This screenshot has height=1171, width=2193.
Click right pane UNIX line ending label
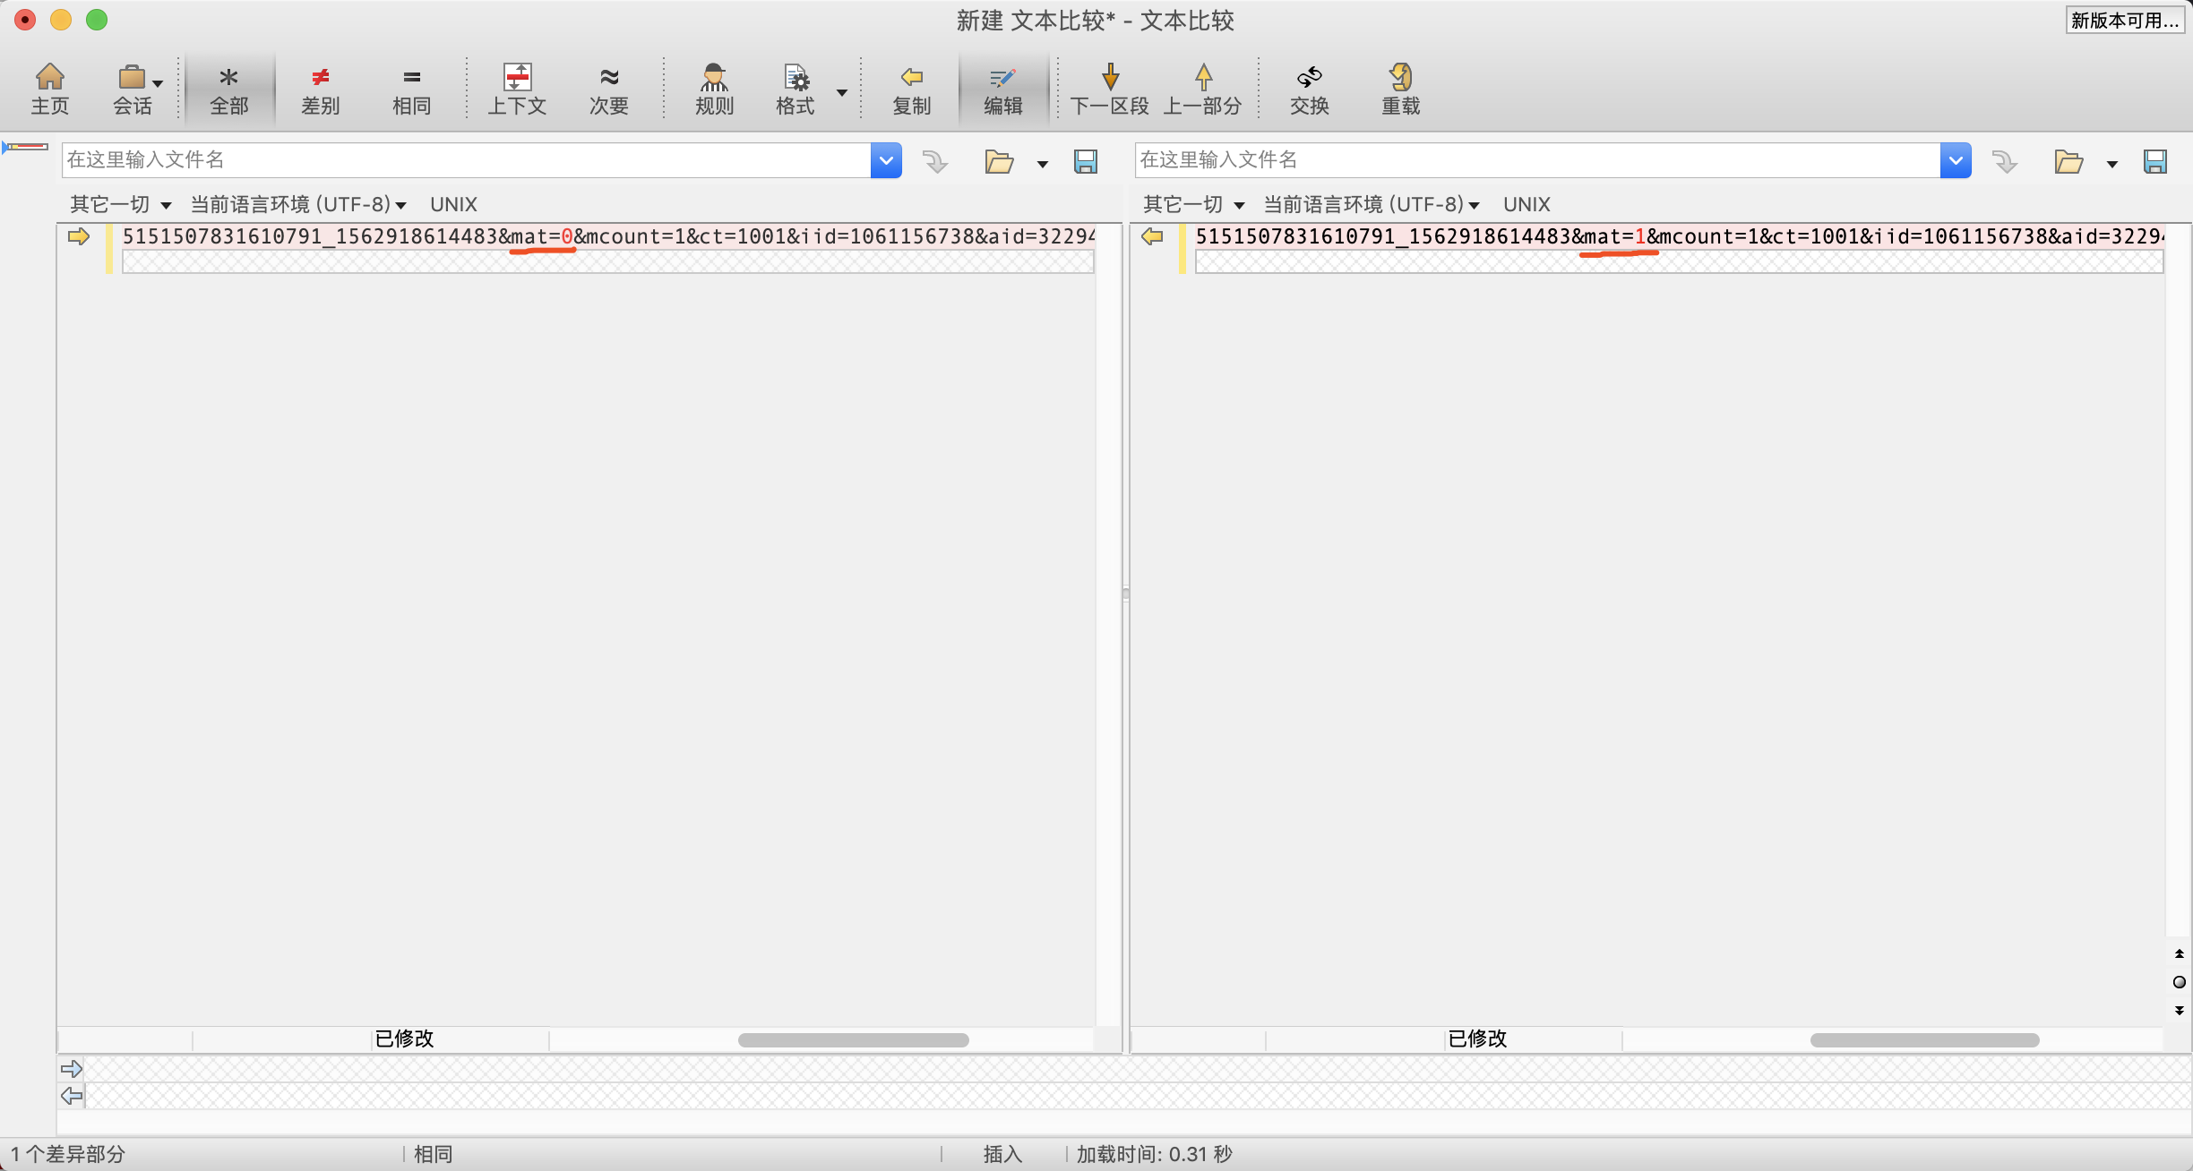coord(1526,205)
